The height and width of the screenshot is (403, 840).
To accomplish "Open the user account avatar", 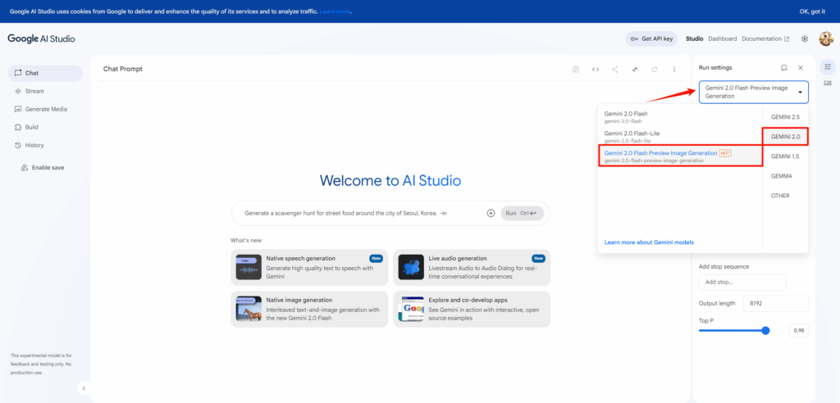I will click(x=825, y=38).
